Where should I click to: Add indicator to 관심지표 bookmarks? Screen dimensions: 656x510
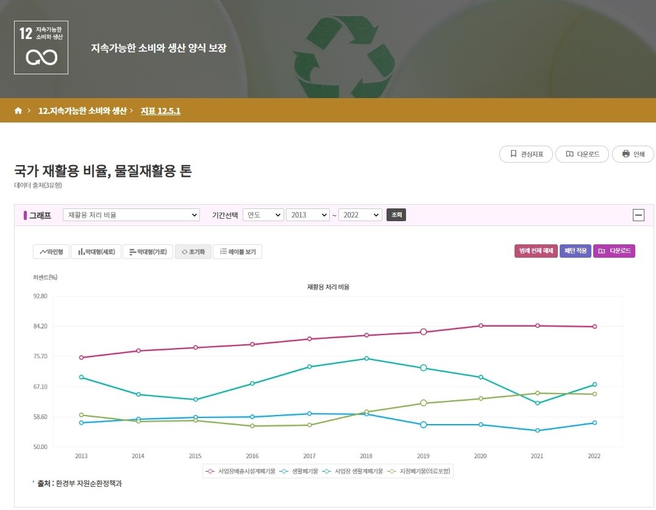point(526,154)
